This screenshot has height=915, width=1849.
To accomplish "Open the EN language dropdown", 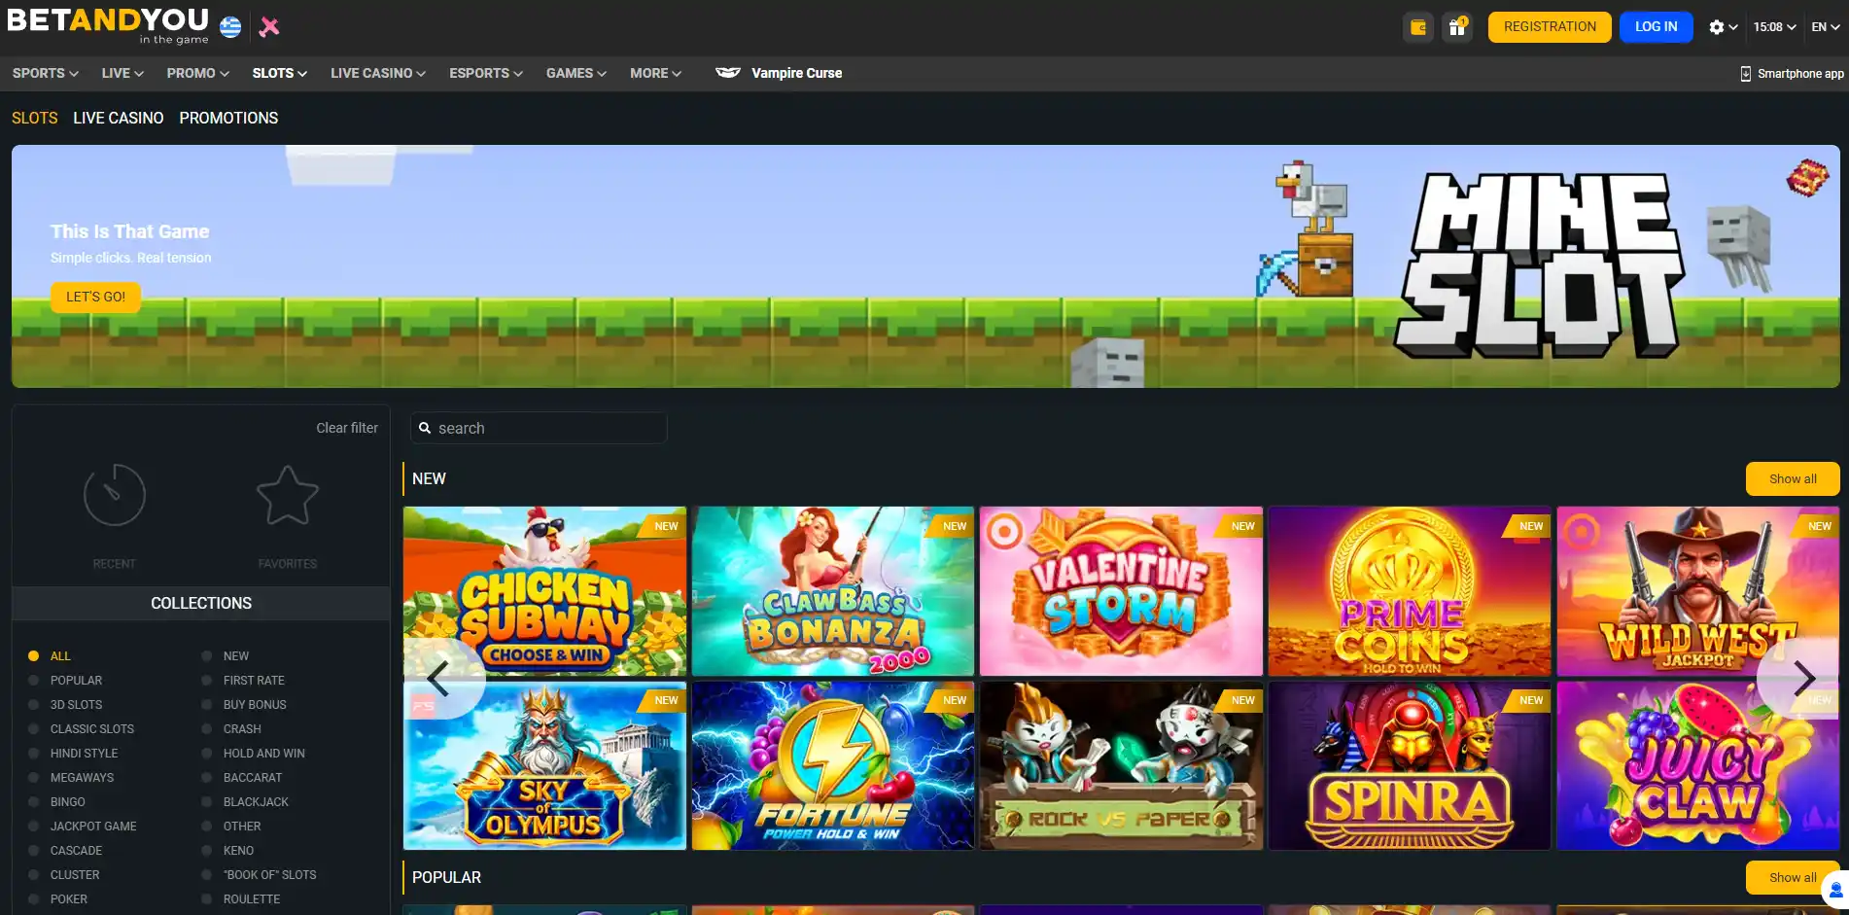I will 1826,27.
